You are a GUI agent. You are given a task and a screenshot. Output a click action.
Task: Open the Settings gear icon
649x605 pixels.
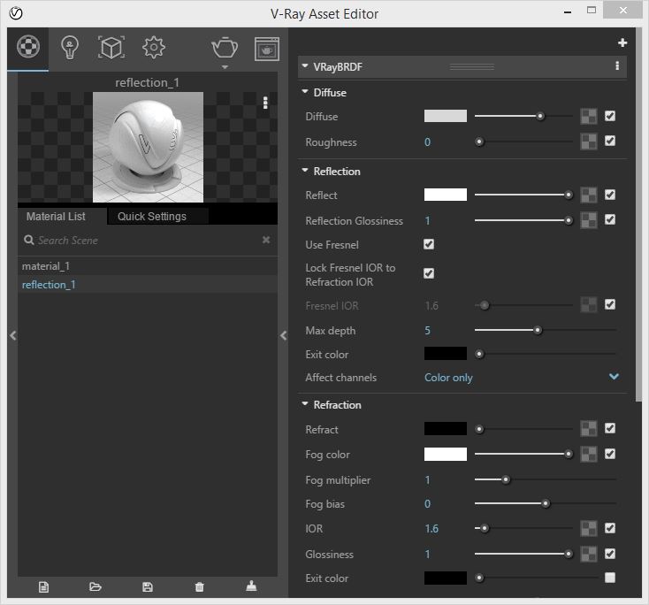pos(154,48)
